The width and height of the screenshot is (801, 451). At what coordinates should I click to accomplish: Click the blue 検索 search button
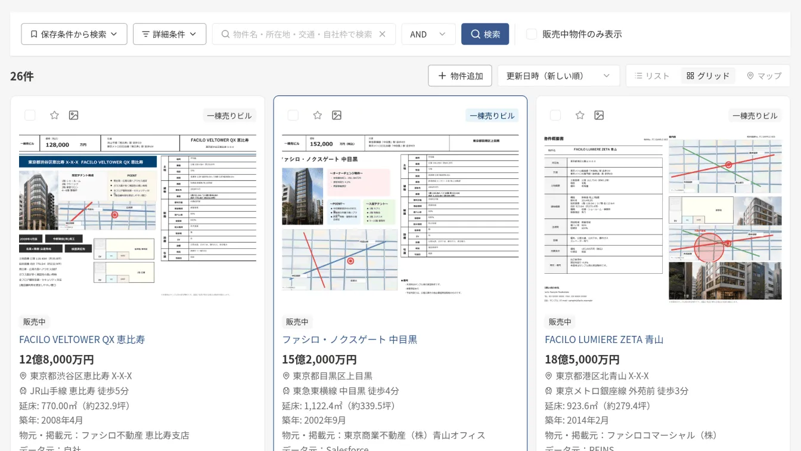tap(485, 34)
